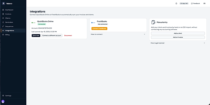This screenshot has height=105, width=210.
Task: Click the Manual entry card title
Action: click(x=162, y=22)
